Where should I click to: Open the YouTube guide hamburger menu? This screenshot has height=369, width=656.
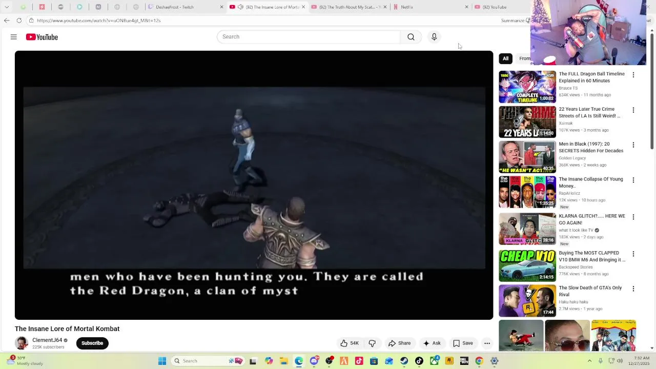pyautogui.click(x=14, y=37)
